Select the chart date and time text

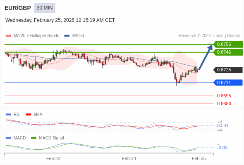(60, 20)
